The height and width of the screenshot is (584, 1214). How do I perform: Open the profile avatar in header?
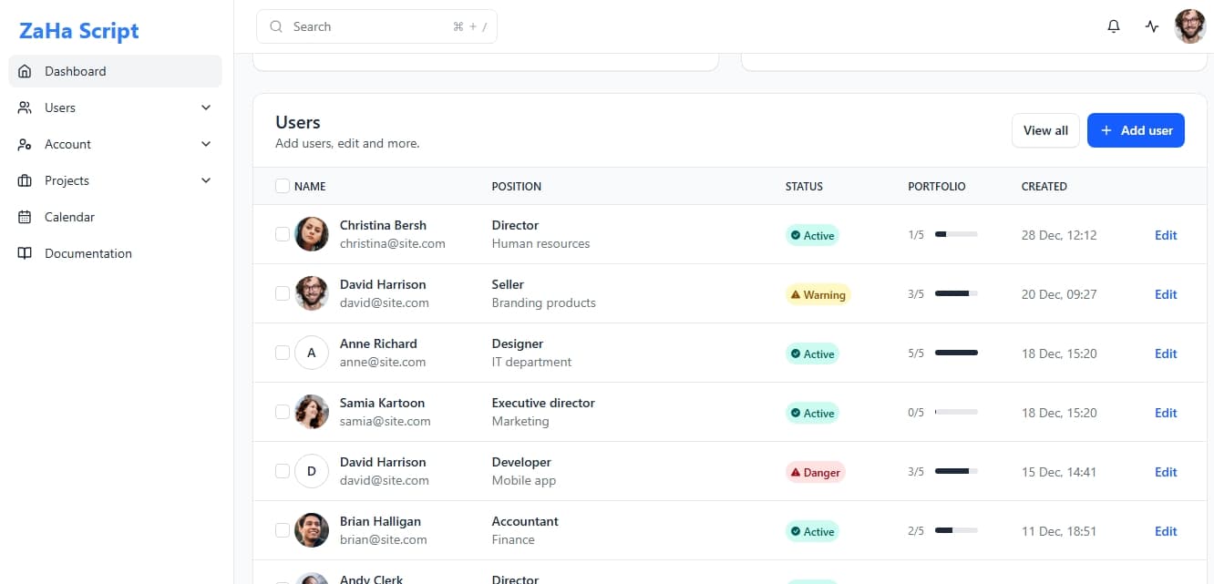pyautogui.click(x=1190, y=26)
